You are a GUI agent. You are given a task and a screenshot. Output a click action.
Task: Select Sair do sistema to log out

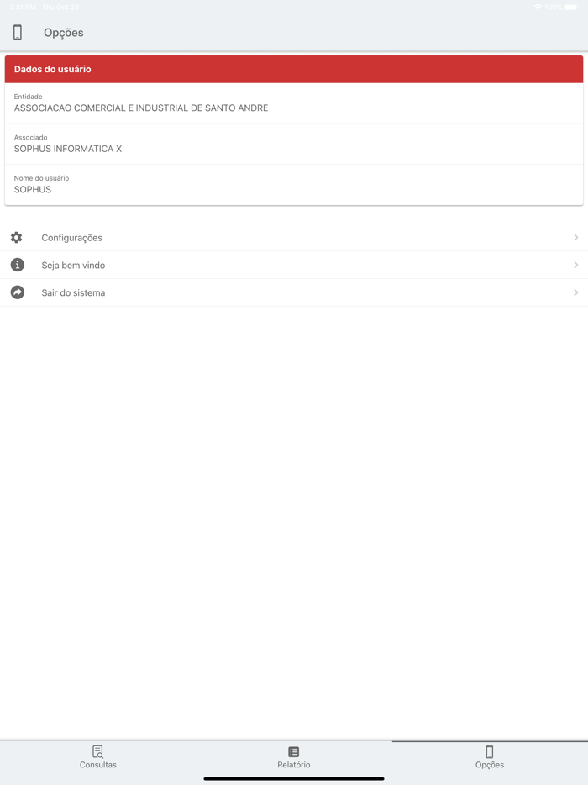[294, 292]
